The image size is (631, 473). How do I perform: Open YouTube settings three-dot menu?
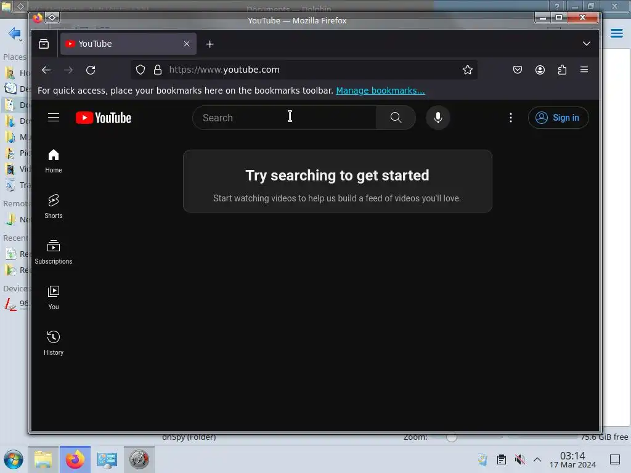511,118
